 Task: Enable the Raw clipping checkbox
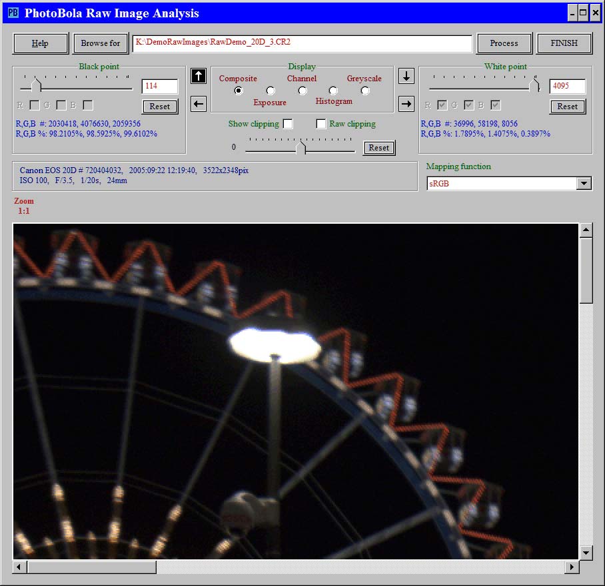coord(321,124)
